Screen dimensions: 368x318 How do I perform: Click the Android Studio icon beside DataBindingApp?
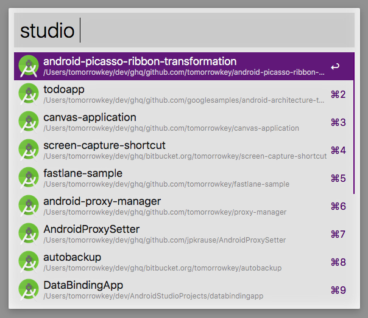tap(28, 290)
